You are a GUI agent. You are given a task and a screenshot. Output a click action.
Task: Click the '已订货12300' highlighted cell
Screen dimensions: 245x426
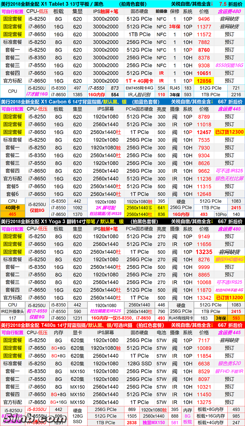coord(229,132)
